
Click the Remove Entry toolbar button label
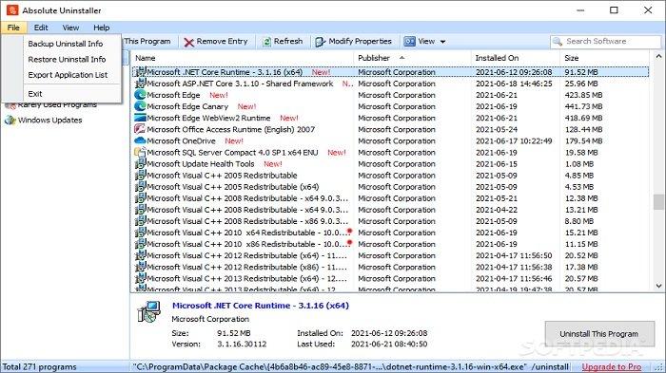click(x=222, y=41)
